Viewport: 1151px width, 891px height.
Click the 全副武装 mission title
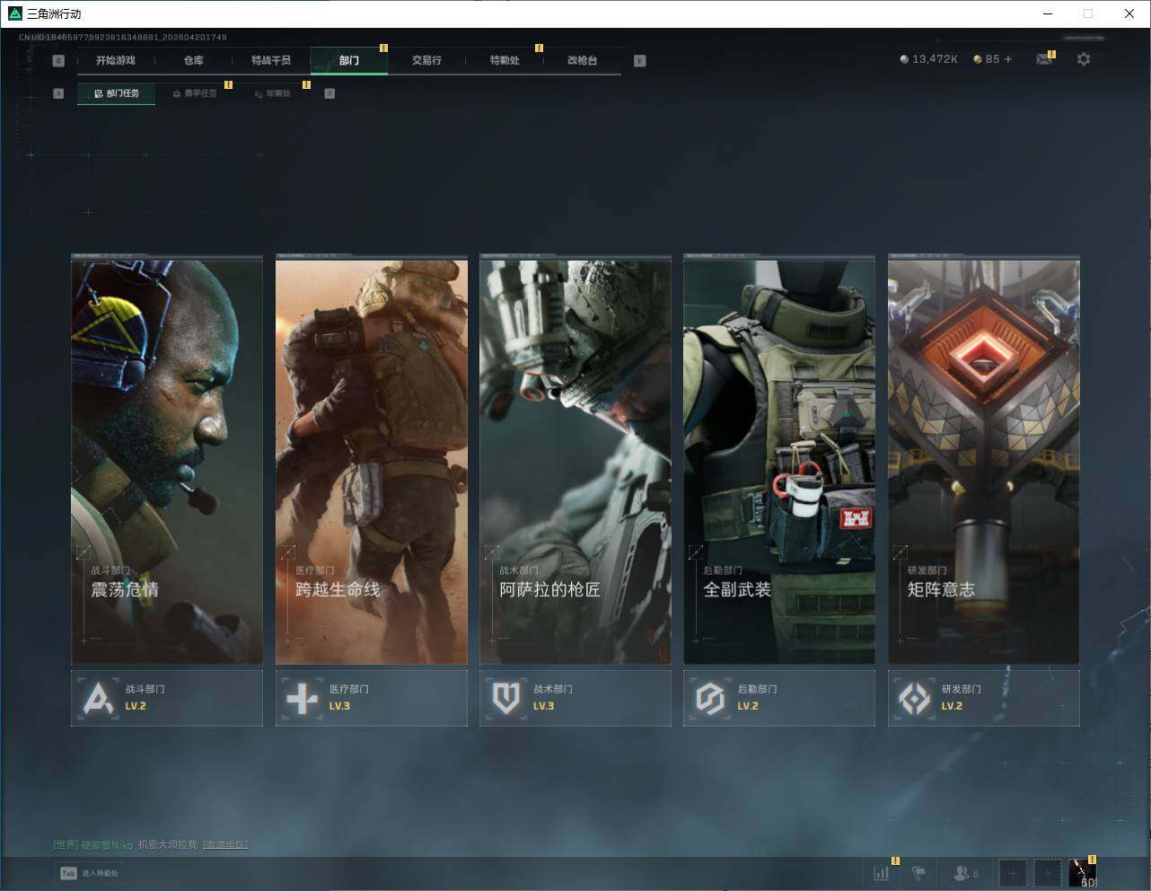(737, 590)
